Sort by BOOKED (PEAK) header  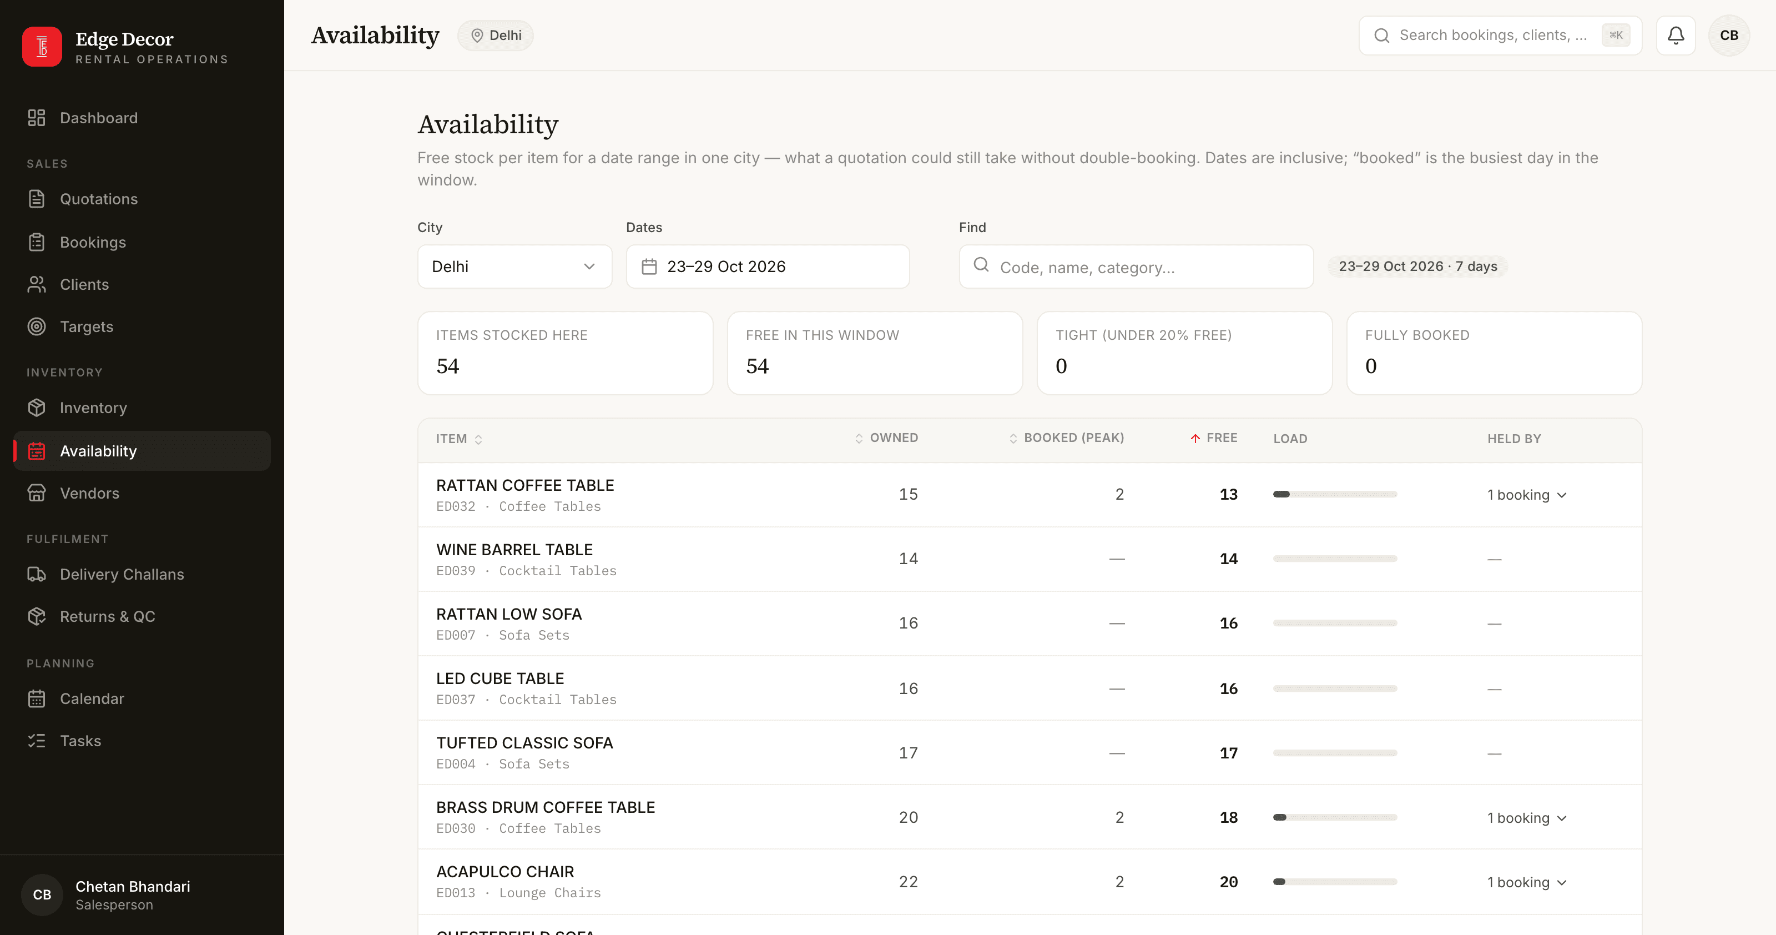[x=1067, y=438]
